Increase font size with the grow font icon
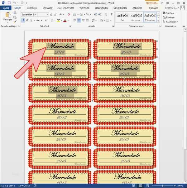The width and height of the screenshot is (187, 188). coord(51,15)
